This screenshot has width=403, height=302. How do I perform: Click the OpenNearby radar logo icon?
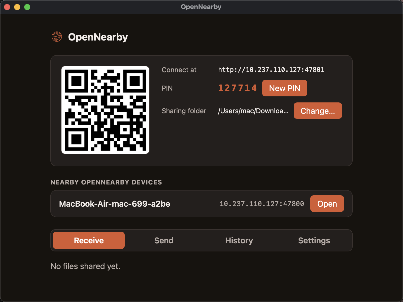57,37
